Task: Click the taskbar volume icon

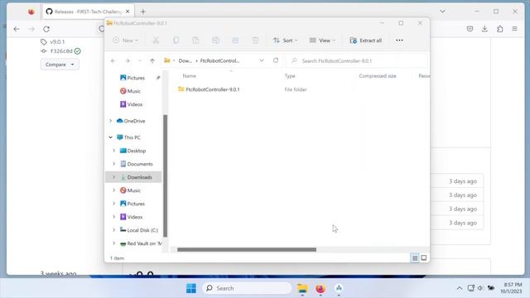Action: 480,288
